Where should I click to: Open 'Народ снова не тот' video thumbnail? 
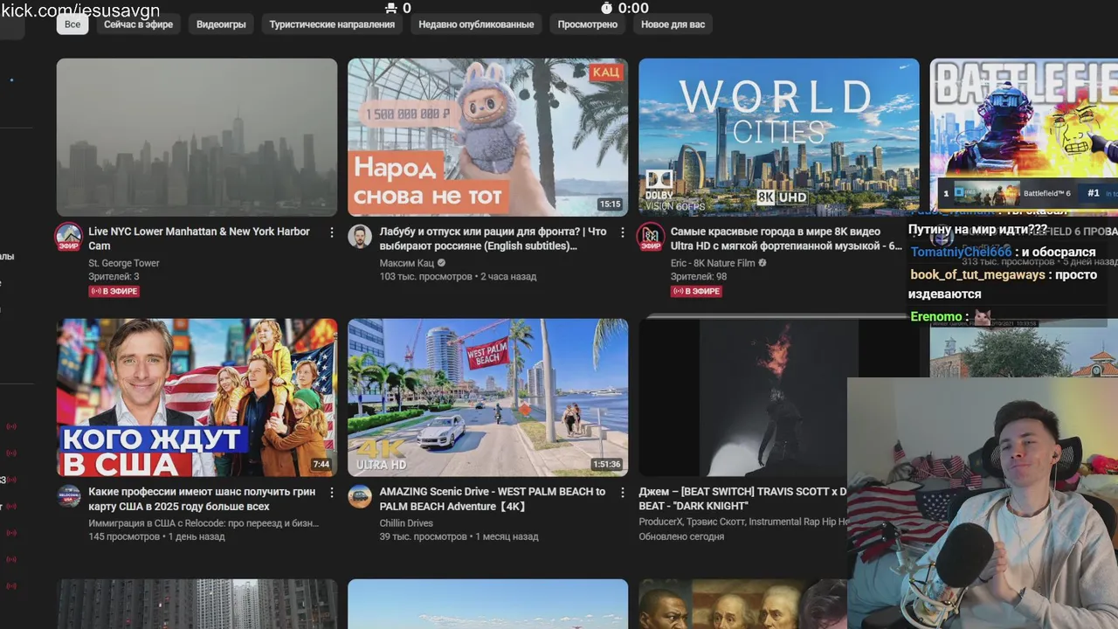(487, 137)
